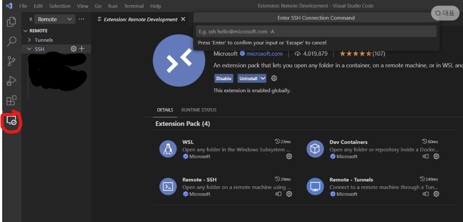Open the Help menu
Viewport: 463px width, 222px height.
point(156,6)
